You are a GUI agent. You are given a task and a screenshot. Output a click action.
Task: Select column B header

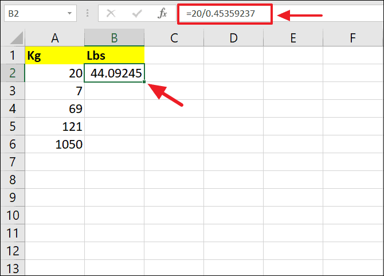(114, 38)
